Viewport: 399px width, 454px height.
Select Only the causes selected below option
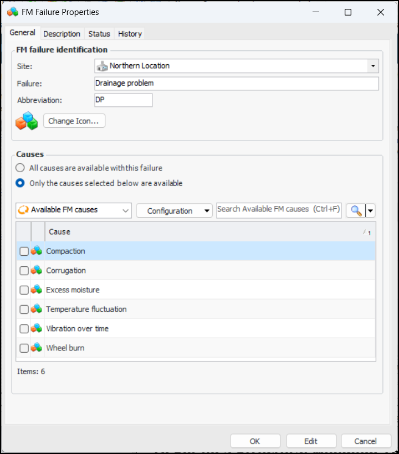tap(20, 183)
